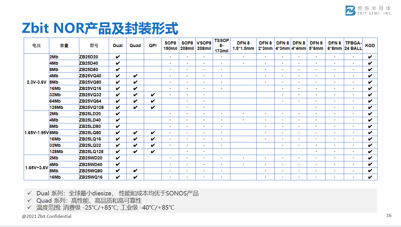Click model cell ZB25LQ80
Viewport: 401px width, 227px height.
pos(94,133)
